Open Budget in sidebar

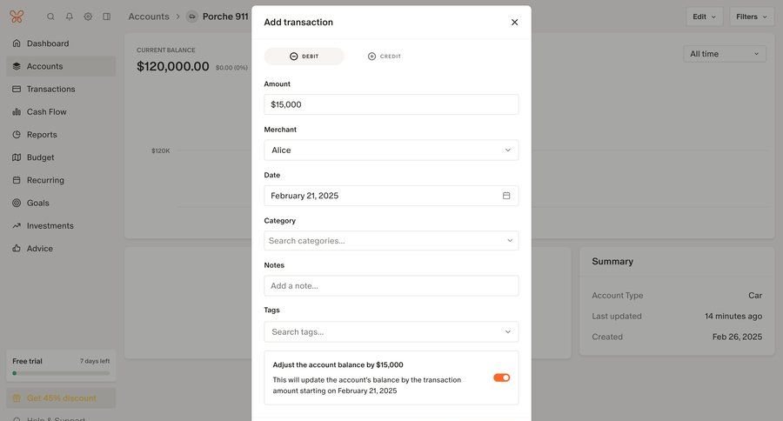coord(61,157)
